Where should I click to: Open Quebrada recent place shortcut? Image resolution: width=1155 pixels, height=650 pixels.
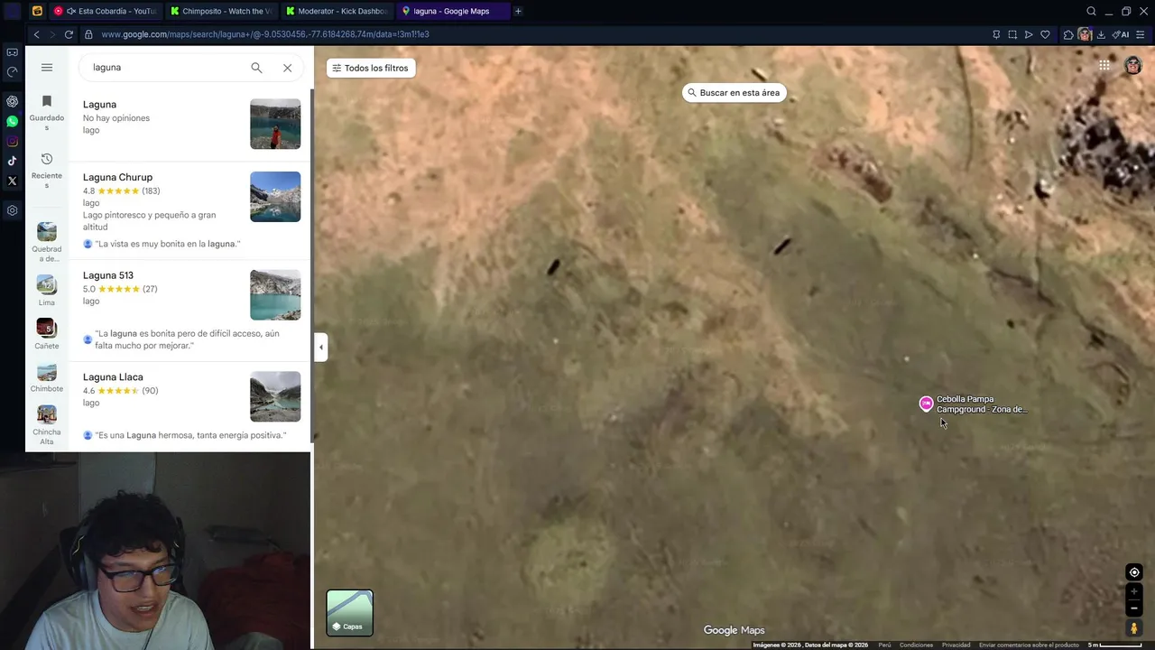[x=47, y=242]
